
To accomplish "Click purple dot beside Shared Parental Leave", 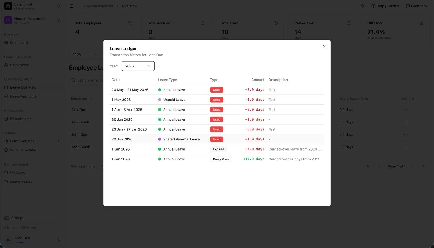I will point(160,139).
